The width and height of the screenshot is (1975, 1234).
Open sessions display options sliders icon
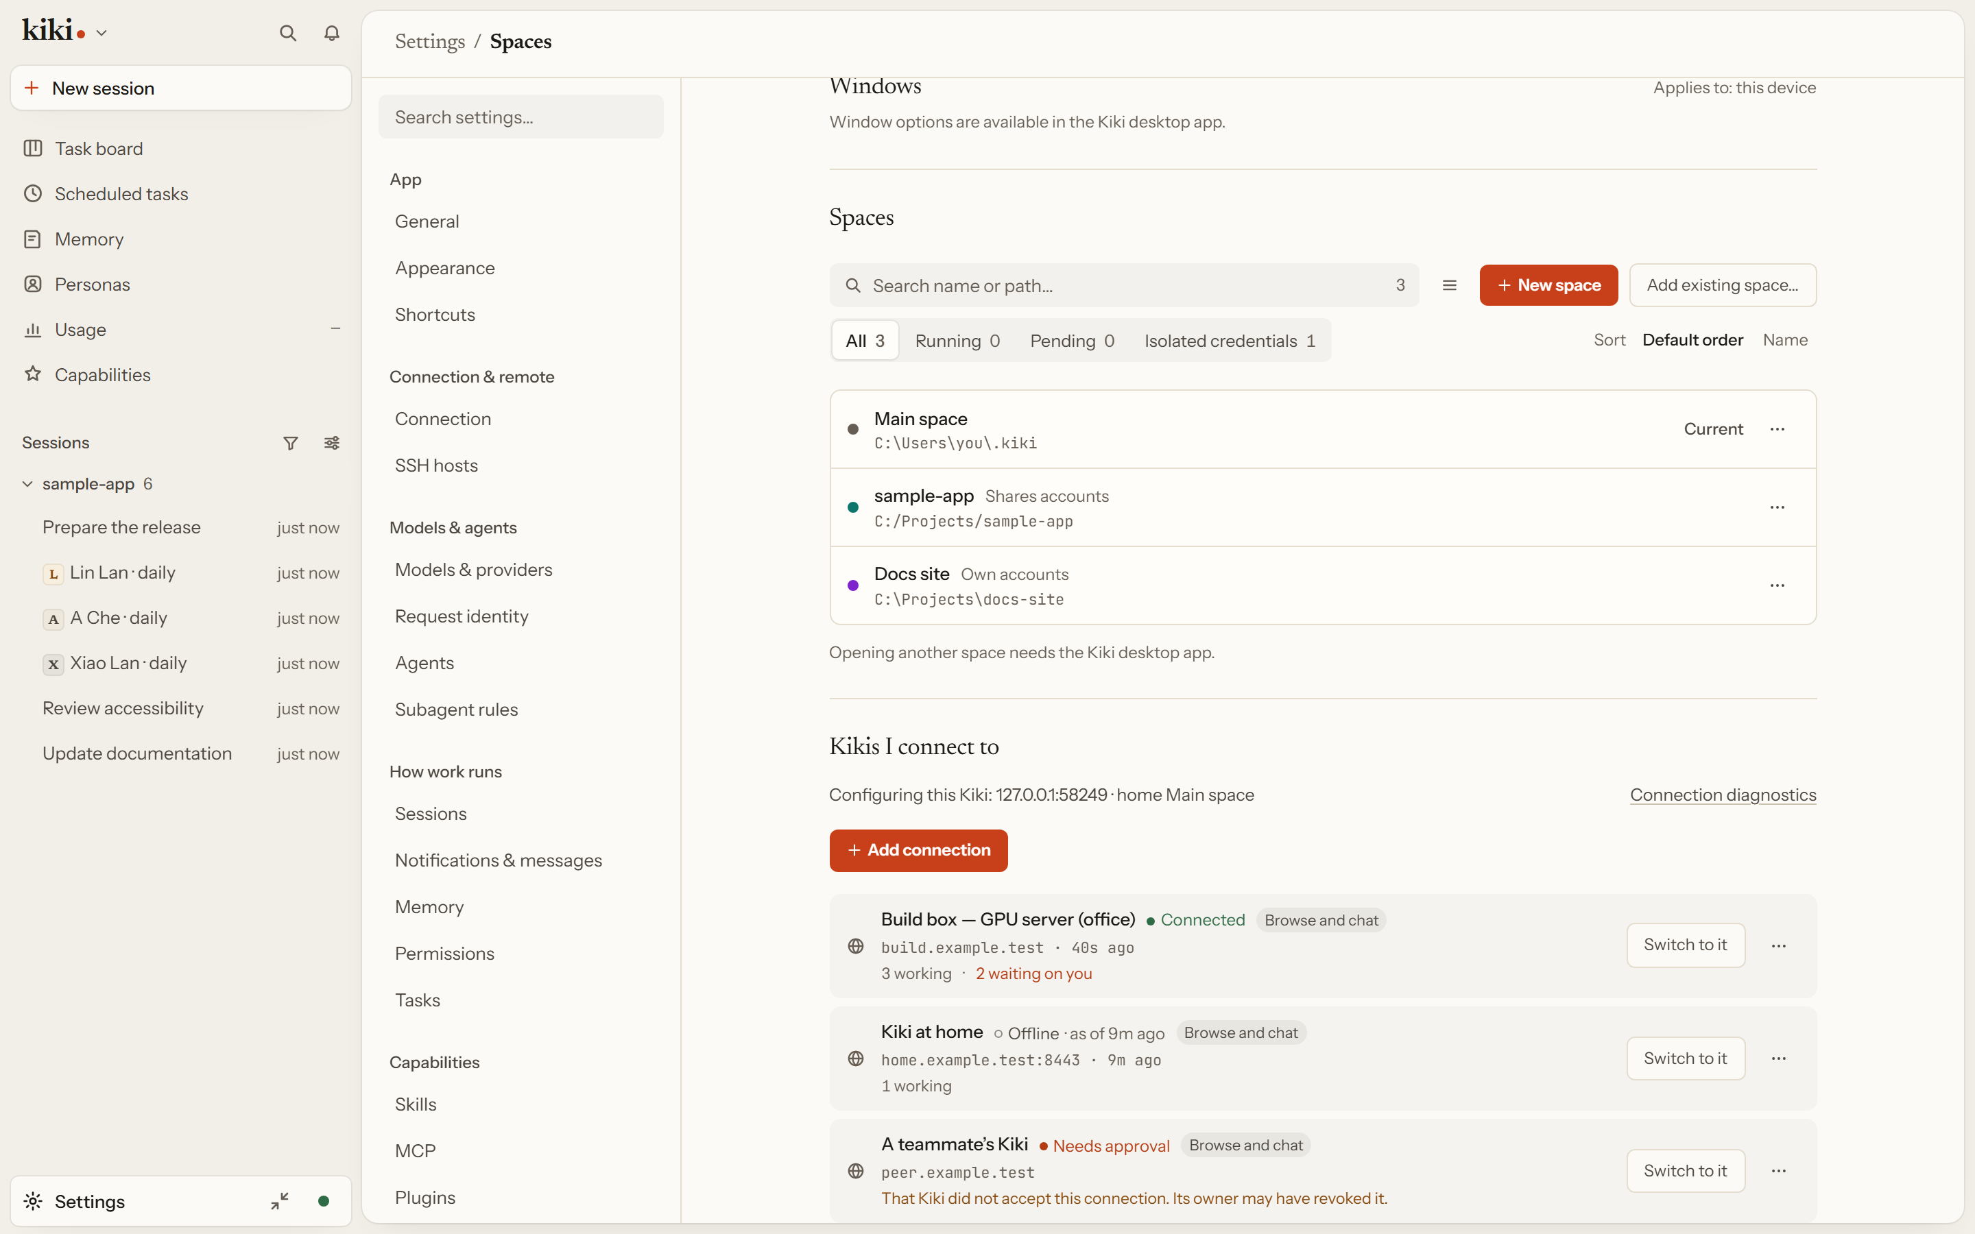[331, 442]
